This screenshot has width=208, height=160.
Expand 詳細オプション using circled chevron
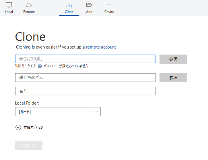pyautogui.click(x=18, y=128)
